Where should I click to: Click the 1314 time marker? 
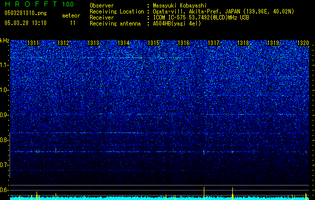[123, 43]
